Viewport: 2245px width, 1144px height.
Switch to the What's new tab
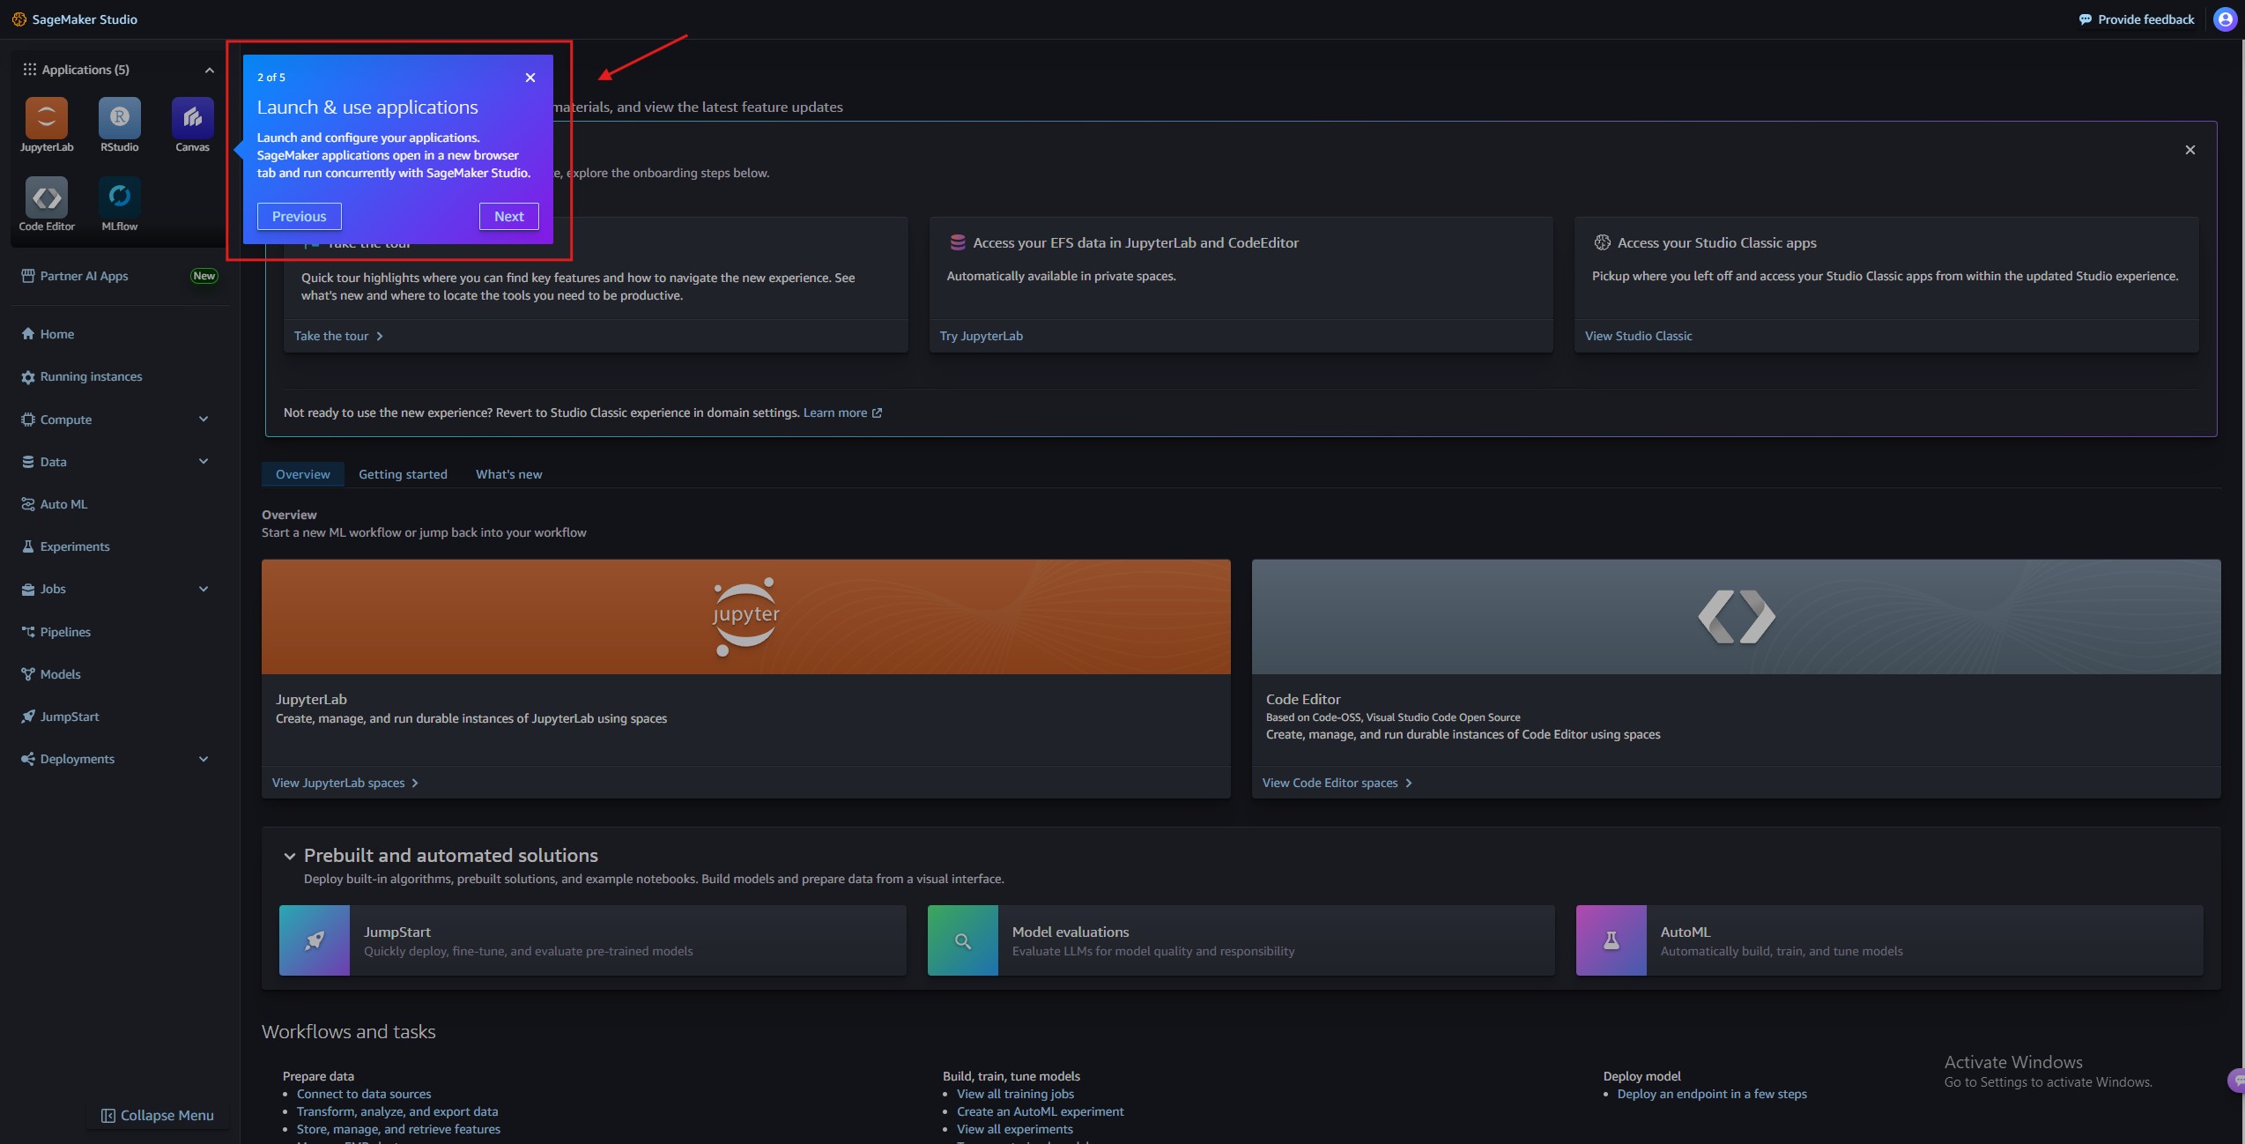(x=508, y=474)
